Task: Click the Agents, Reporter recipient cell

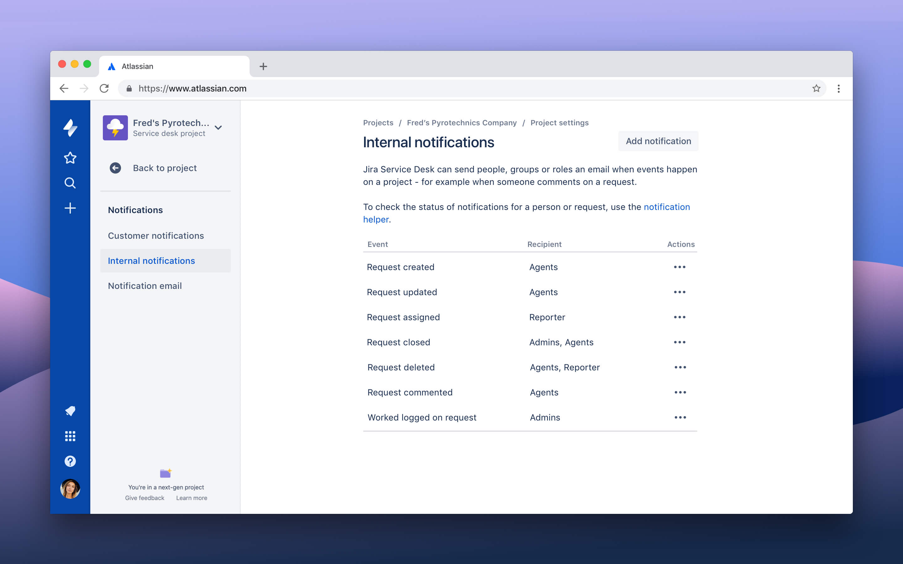Action: 565,368
